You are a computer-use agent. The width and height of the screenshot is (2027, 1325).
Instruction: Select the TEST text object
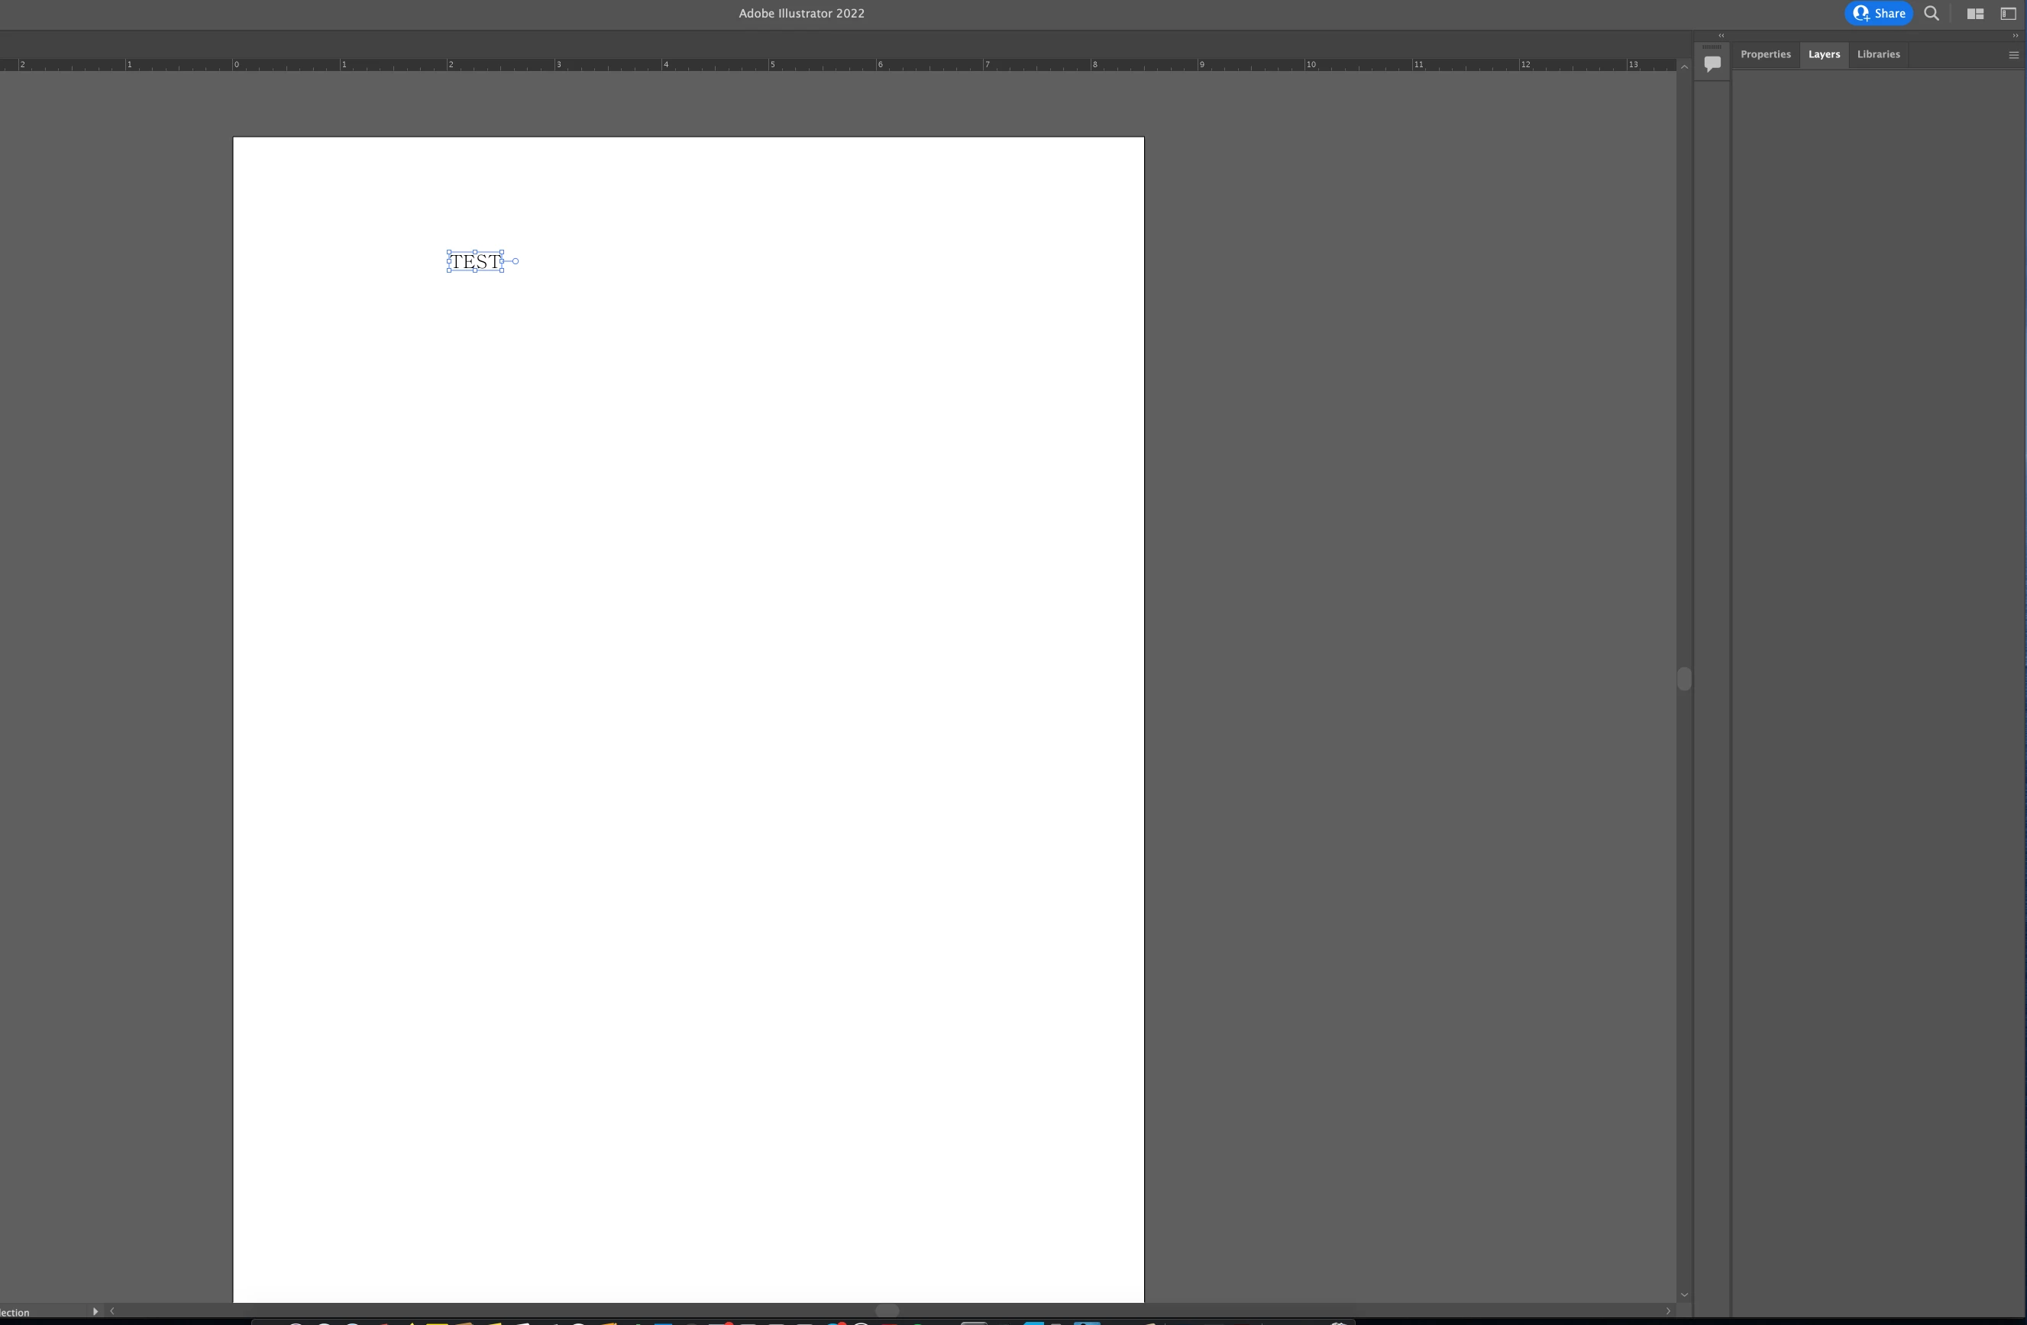click(x=474, y=262)
